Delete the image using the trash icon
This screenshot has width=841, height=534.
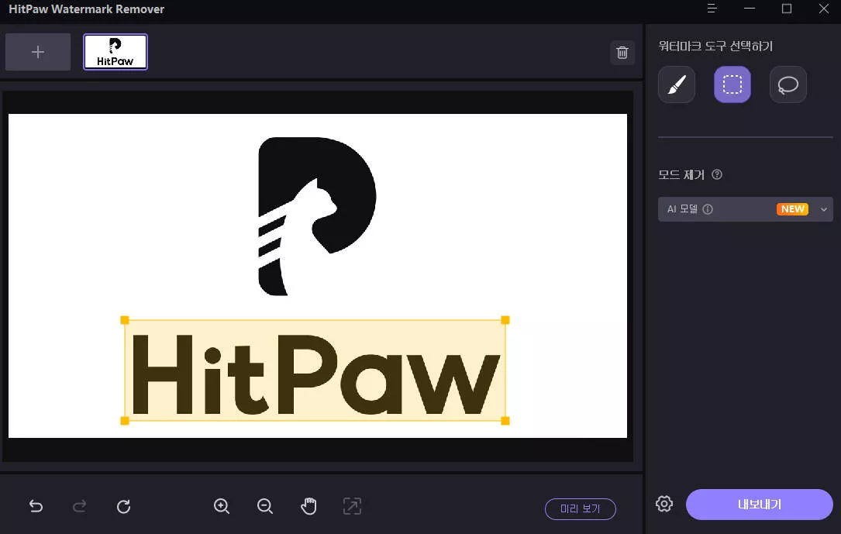622,52
